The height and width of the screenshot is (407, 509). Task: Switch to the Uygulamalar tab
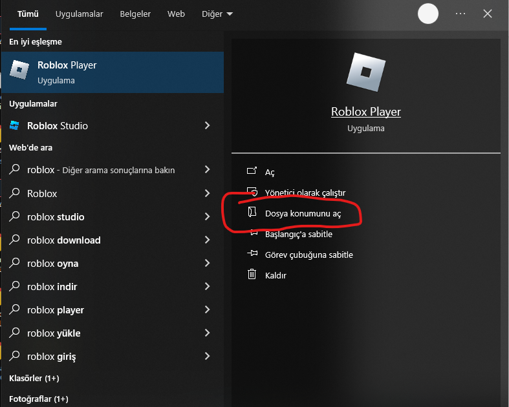[79, 14]
